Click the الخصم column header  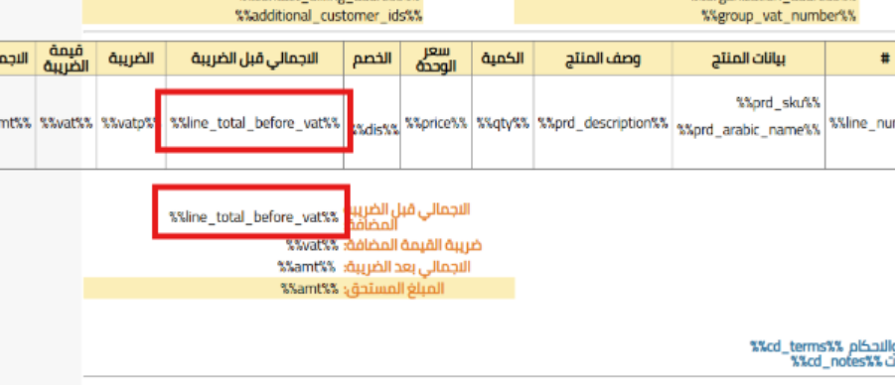pyautogui.click(x=373, y=59)
